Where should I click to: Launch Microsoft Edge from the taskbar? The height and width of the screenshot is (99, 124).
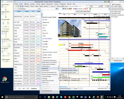coord(45,97)
